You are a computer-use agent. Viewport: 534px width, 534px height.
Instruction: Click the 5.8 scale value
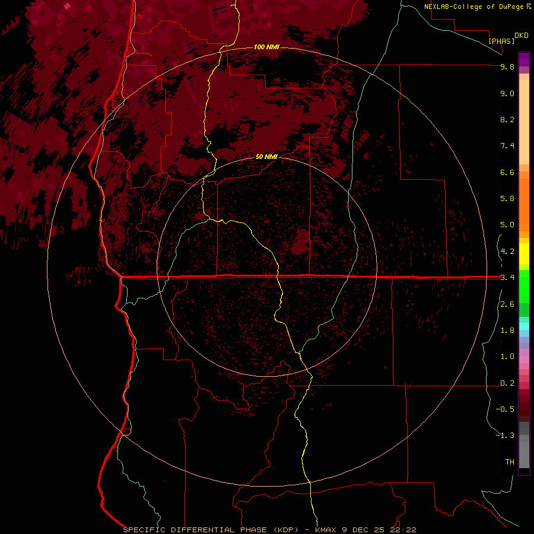[x=507, y=199]
